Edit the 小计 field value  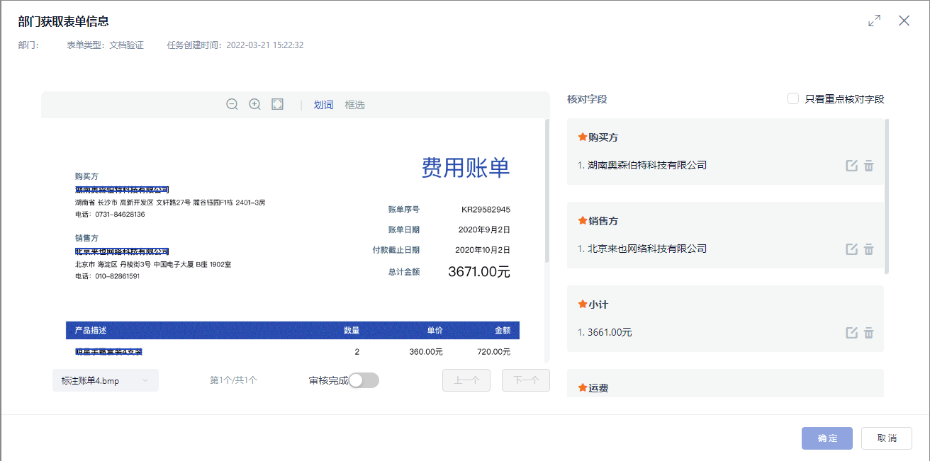(852, 333)
